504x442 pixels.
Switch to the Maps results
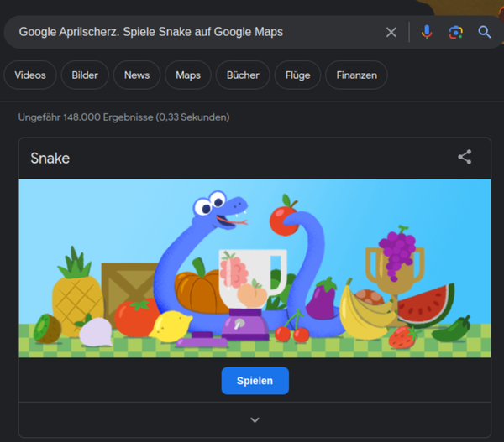click(188, 75)
